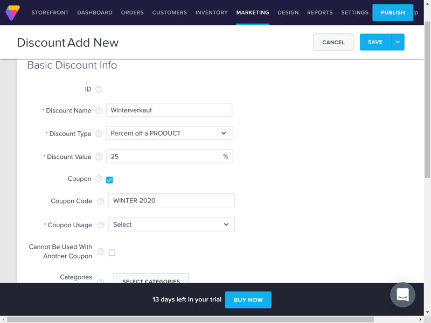Viewport: 431px width, 323px height.
Task: Click into the Coupon Code field
Action: (171, 200)
